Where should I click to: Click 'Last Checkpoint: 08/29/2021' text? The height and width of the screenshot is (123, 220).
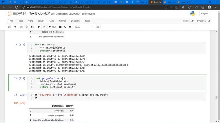coord(66,14)
